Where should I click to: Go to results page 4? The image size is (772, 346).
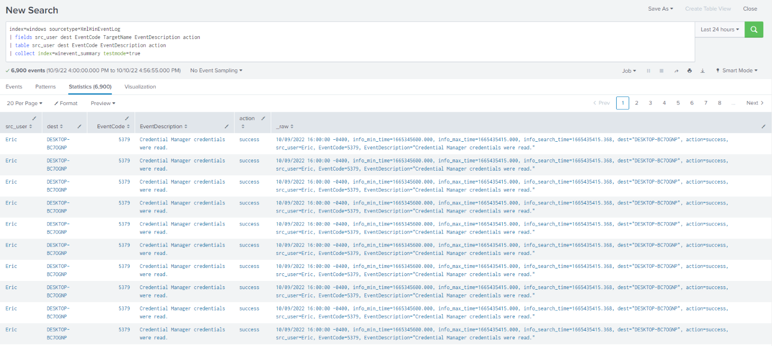(x=664, y=103)
